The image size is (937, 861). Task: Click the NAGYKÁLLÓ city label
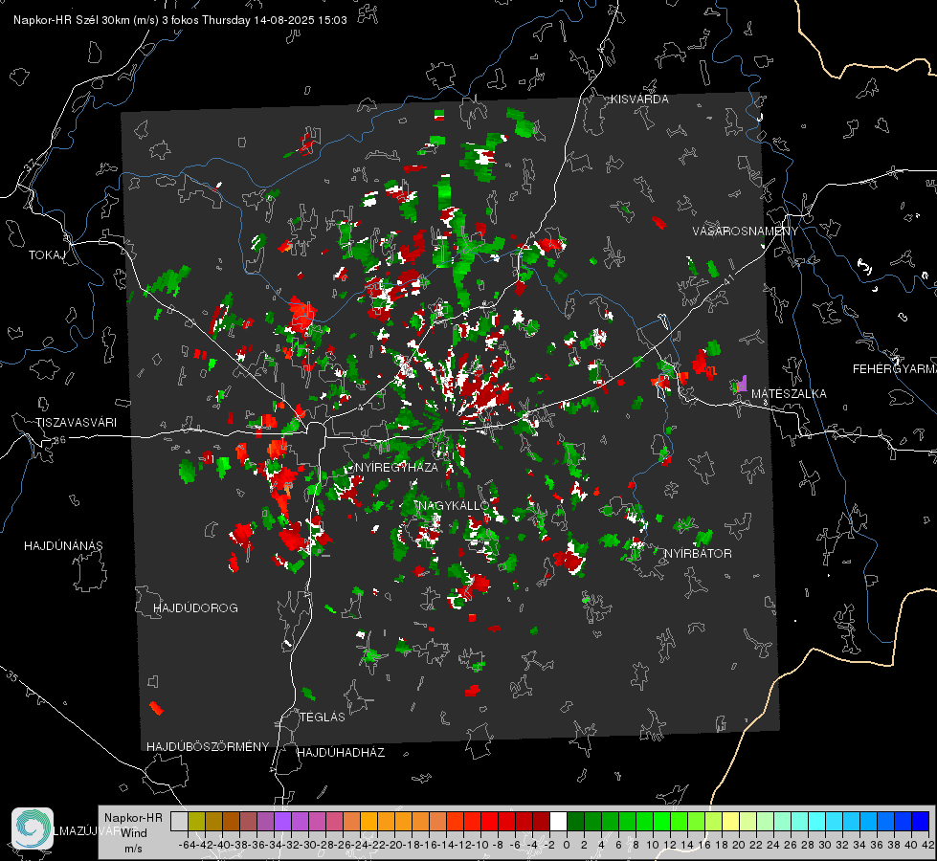point(454,505)
